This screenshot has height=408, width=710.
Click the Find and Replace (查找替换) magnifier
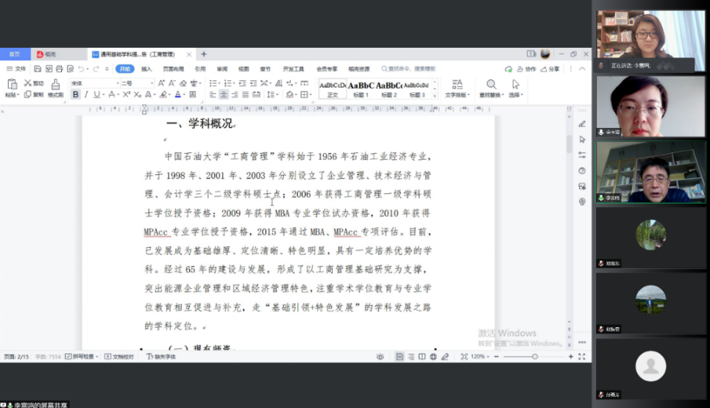pos(491,85)
